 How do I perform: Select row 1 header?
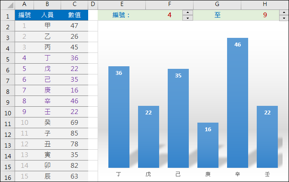click(x=8, y=15)
